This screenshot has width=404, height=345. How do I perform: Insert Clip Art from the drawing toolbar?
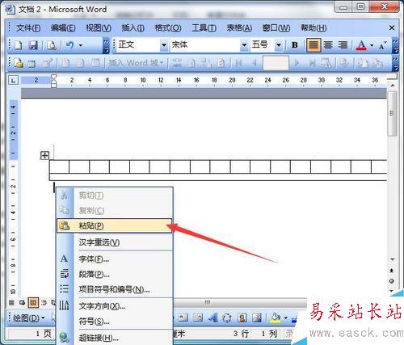point(242,318)
